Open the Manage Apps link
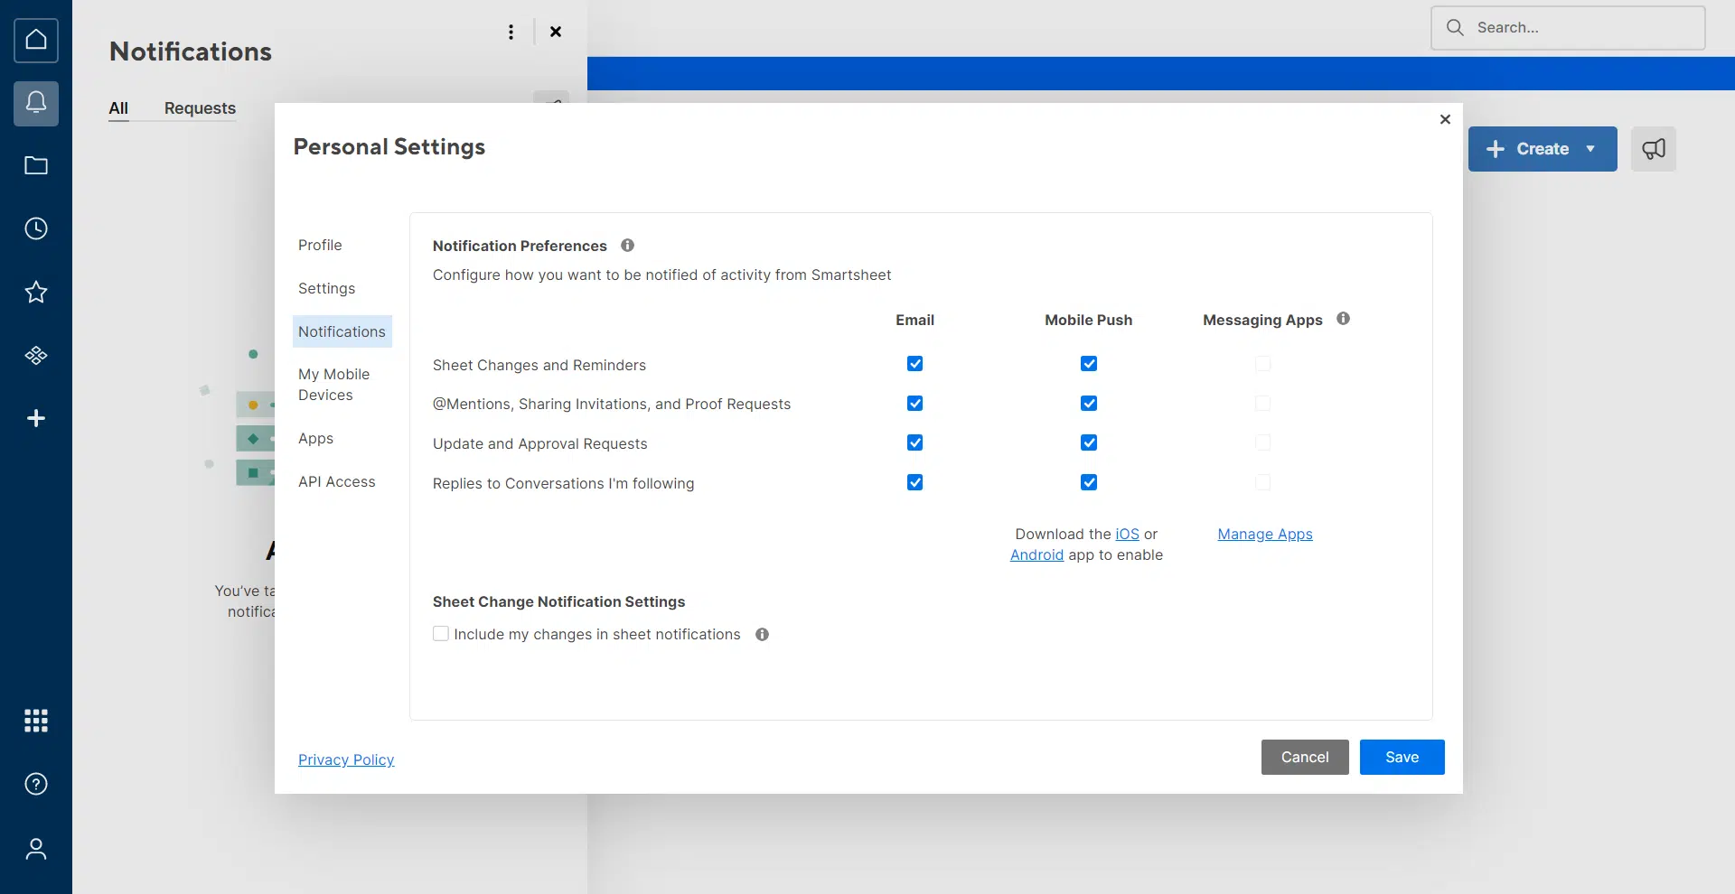 (1264, 535)
